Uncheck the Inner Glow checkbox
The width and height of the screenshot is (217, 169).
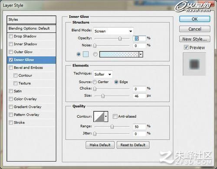tap(11, 60)
